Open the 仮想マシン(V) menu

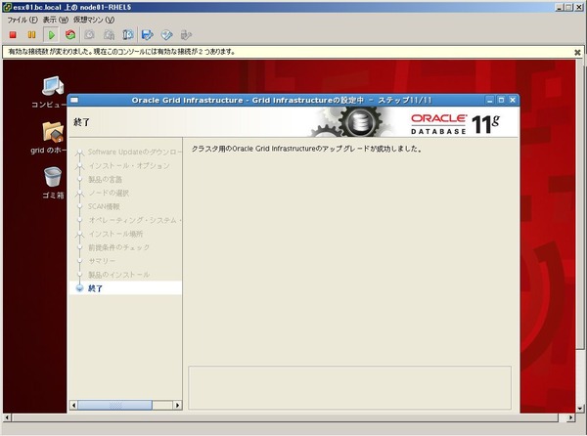[x=94, y=20]
